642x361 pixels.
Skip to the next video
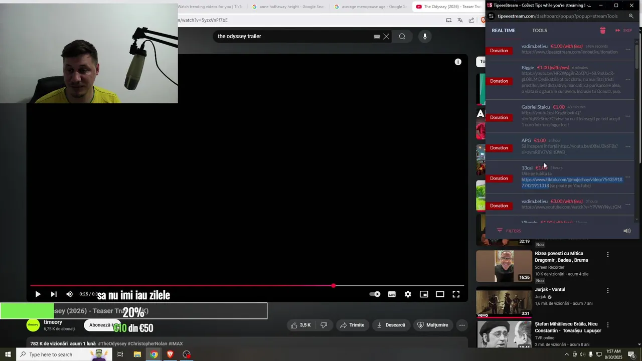[x=54, y=294]
